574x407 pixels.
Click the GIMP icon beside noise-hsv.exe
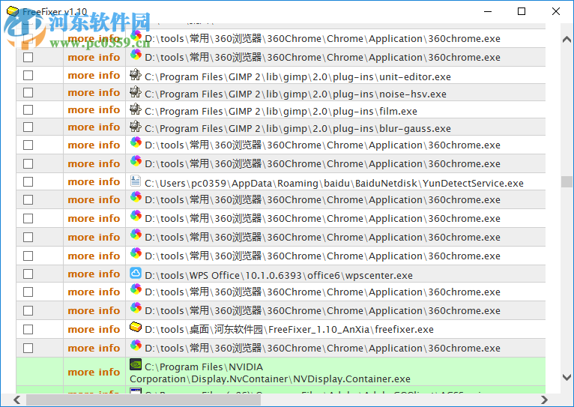[136, 92]
